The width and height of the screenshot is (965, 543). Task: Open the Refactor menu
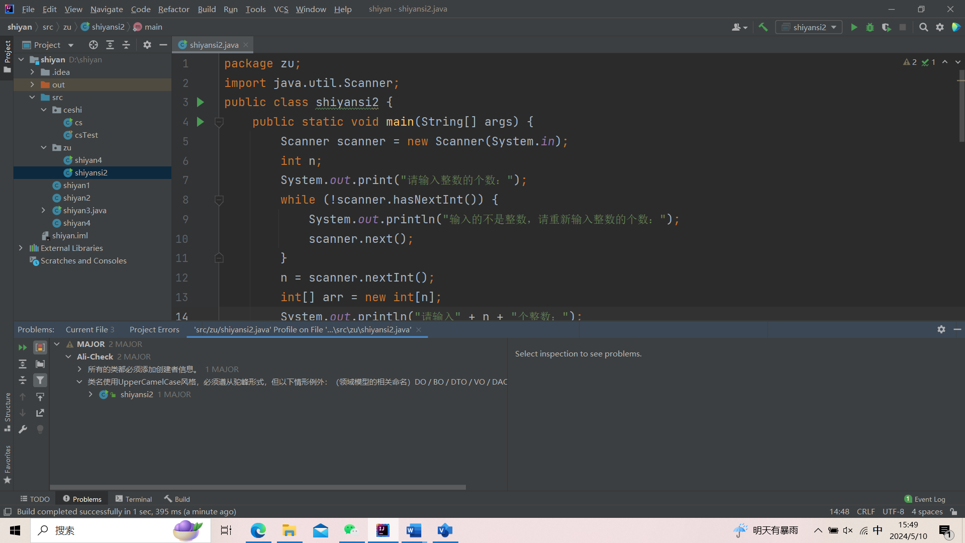(173, 9)
